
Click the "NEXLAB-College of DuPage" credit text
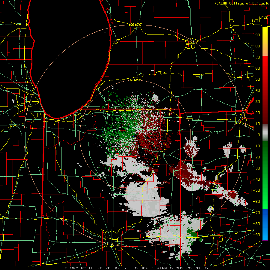coord(239,3)
